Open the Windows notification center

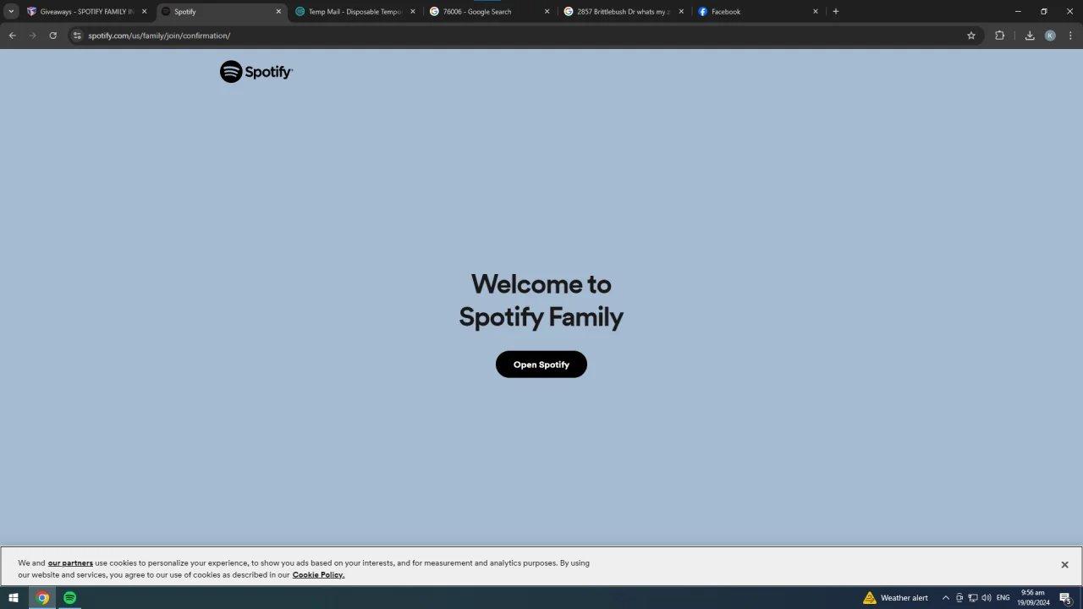(x=1065, y=598)
